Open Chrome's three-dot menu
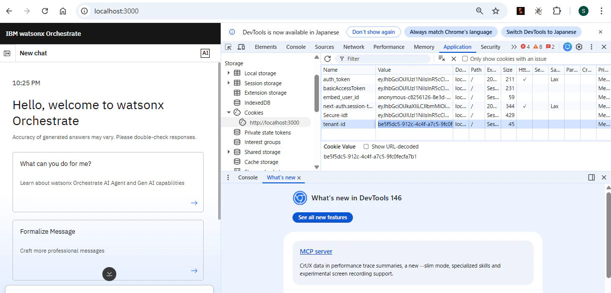This screenshot has width=611, height=293. (x=601, y=11)
